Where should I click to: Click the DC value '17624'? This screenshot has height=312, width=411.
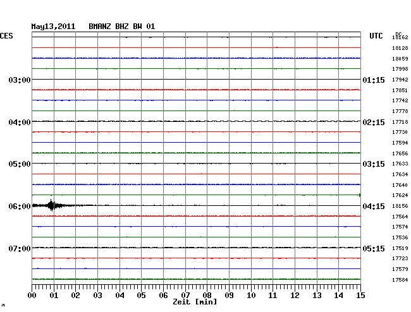[400, 196]
